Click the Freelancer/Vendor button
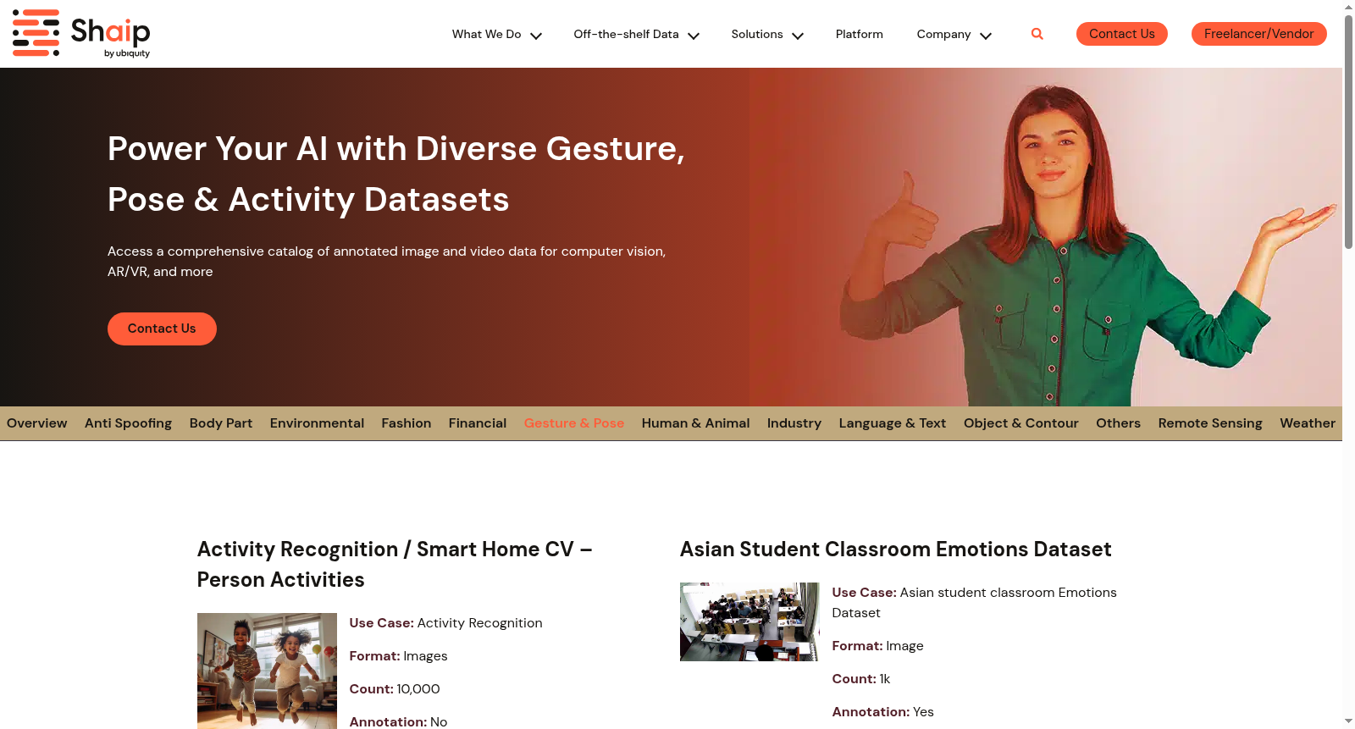 1259,34
